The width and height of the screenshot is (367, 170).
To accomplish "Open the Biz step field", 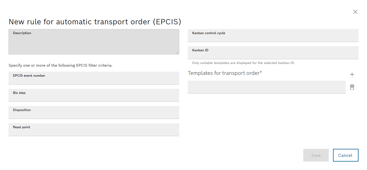I will [x=94, y=95].
